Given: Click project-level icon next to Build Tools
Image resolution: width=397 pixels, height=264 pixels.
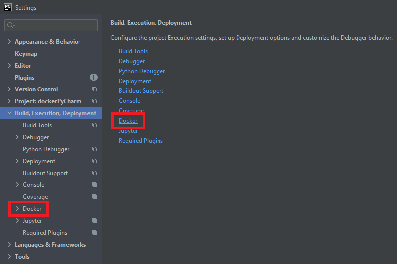Looking at the screenshot, I should [x=94, y=125].
